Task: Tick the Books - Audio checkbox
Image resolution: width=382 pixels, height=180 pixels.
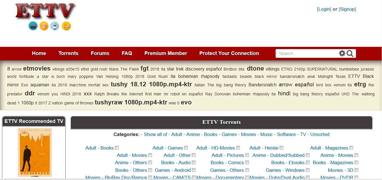Action: tap(194, 163)
